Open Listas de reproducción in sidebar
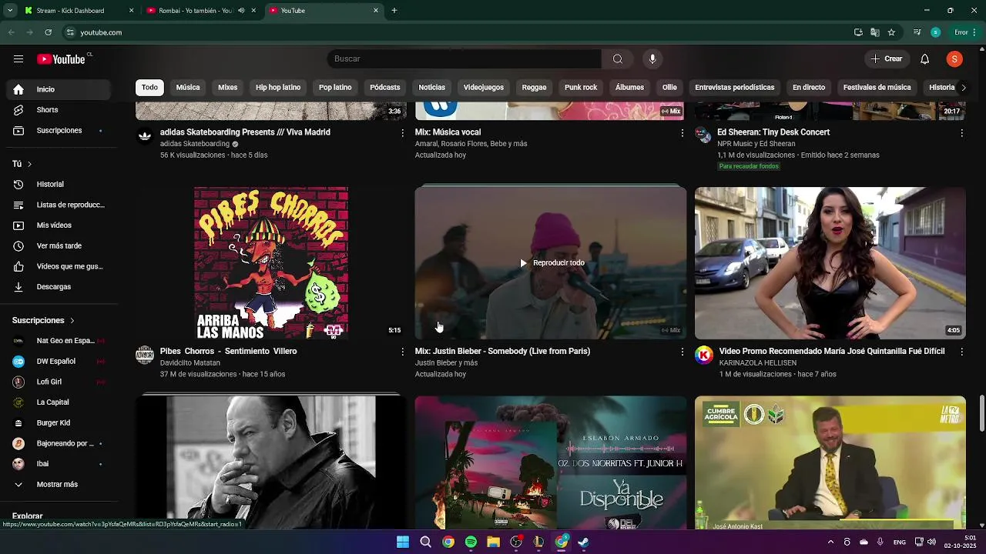 point(59,205)
